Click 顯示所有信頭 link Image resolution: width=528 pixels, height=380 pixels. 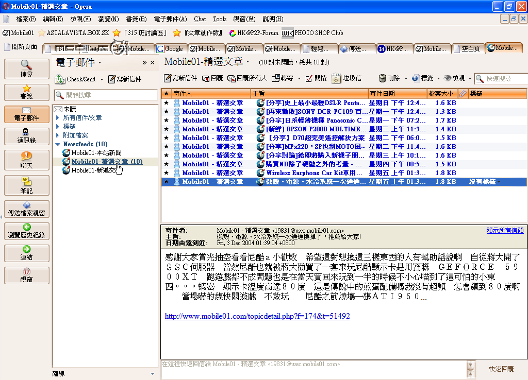pos(505,230)
